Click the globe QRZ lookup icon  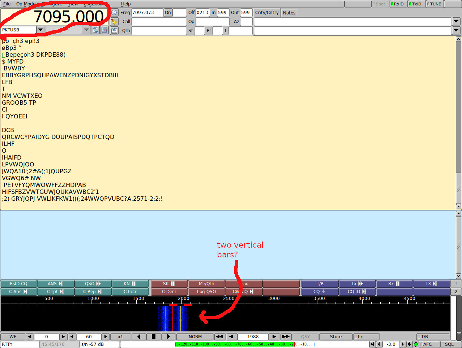(x=114, y=13)
